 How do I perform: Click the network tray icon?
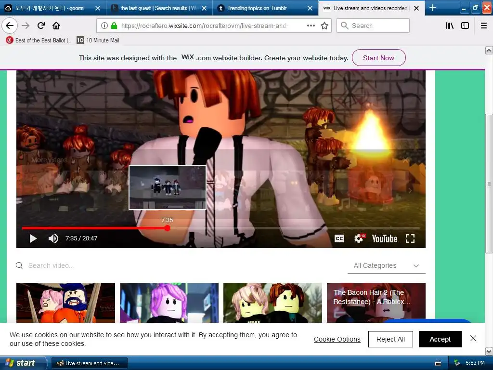tap(457, 363)
